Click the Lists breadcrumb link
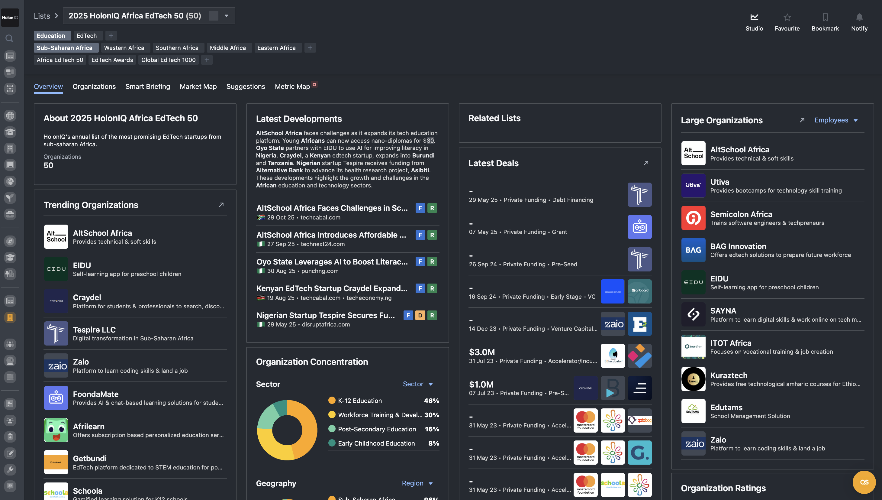 coord(42,16)
